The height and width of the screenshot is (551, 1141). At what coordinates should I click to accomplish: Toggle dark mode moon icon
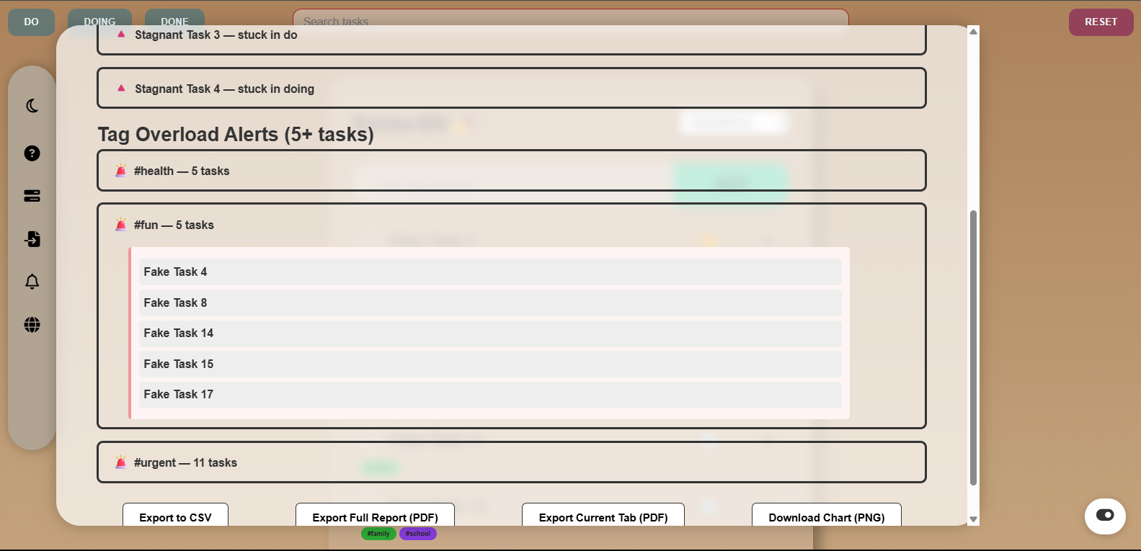pyautogui.click(x=32, y=106)
